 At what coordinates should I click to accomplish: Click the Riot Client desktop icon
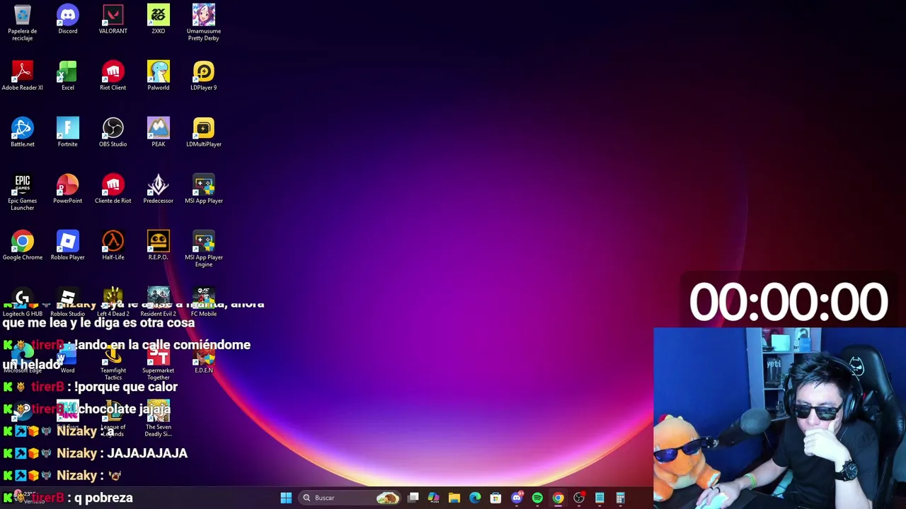tap(113, 76)
